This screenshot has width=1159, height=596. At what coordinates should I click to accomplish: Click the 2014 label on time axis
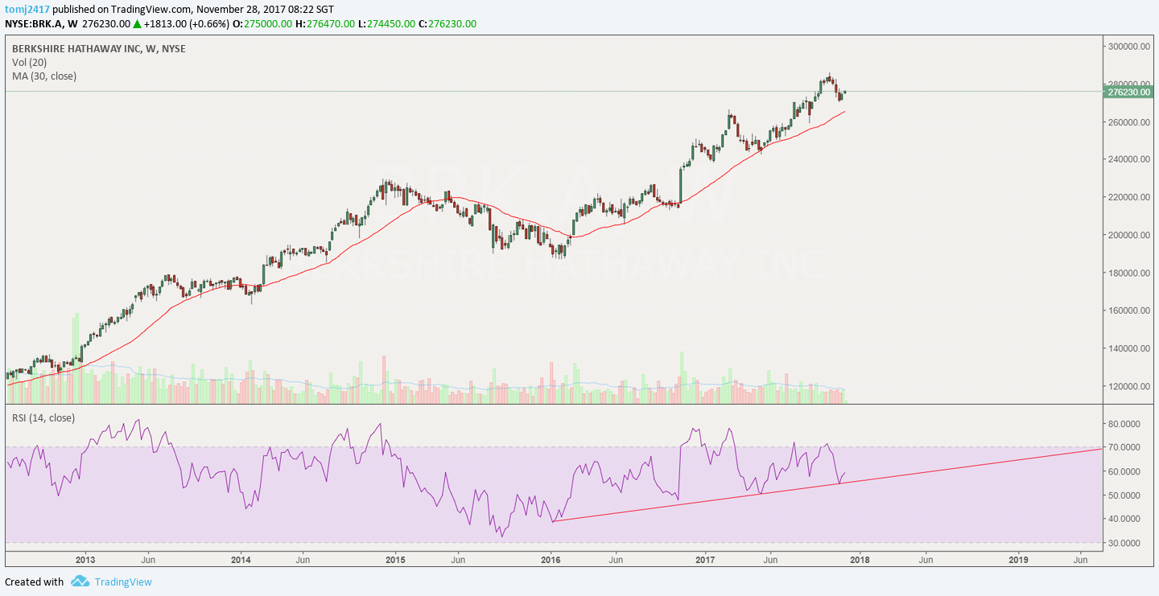[241, 559]
